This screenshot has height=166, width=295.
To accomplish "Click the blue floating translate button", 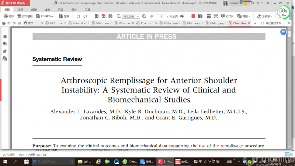I will pos(282,32).
